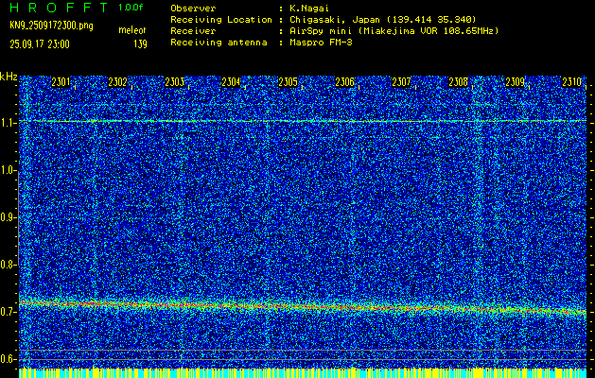
Task: Click the Maspro FM-3 antenna text
Action: point(321,43)
